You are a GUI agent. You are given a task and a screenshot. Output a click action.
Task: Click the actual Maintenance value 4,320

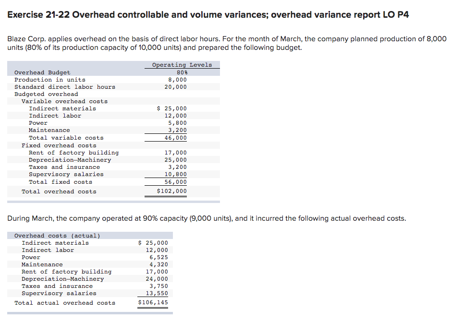(x=159, y=264)
